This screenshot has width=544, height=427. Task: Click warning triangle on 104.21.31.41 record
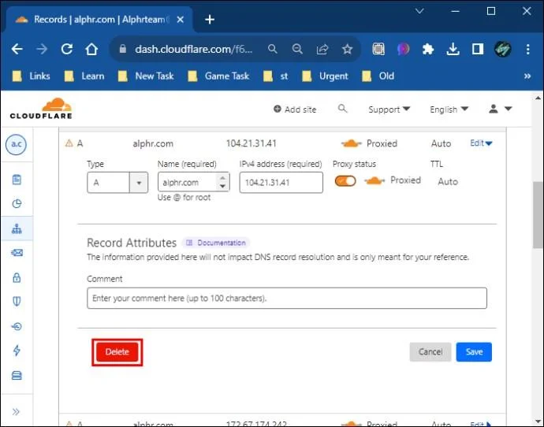click(69, 143)
